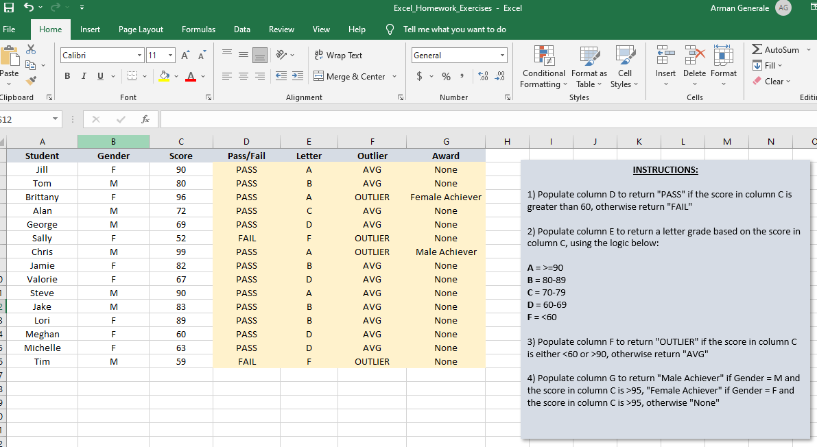Click the Format cells button
This screenshot has height=447, width=817.
[x=724, y=65]
